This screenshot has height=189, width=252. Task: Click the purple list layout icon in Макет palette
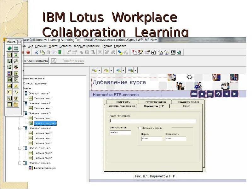coord(9,73)
